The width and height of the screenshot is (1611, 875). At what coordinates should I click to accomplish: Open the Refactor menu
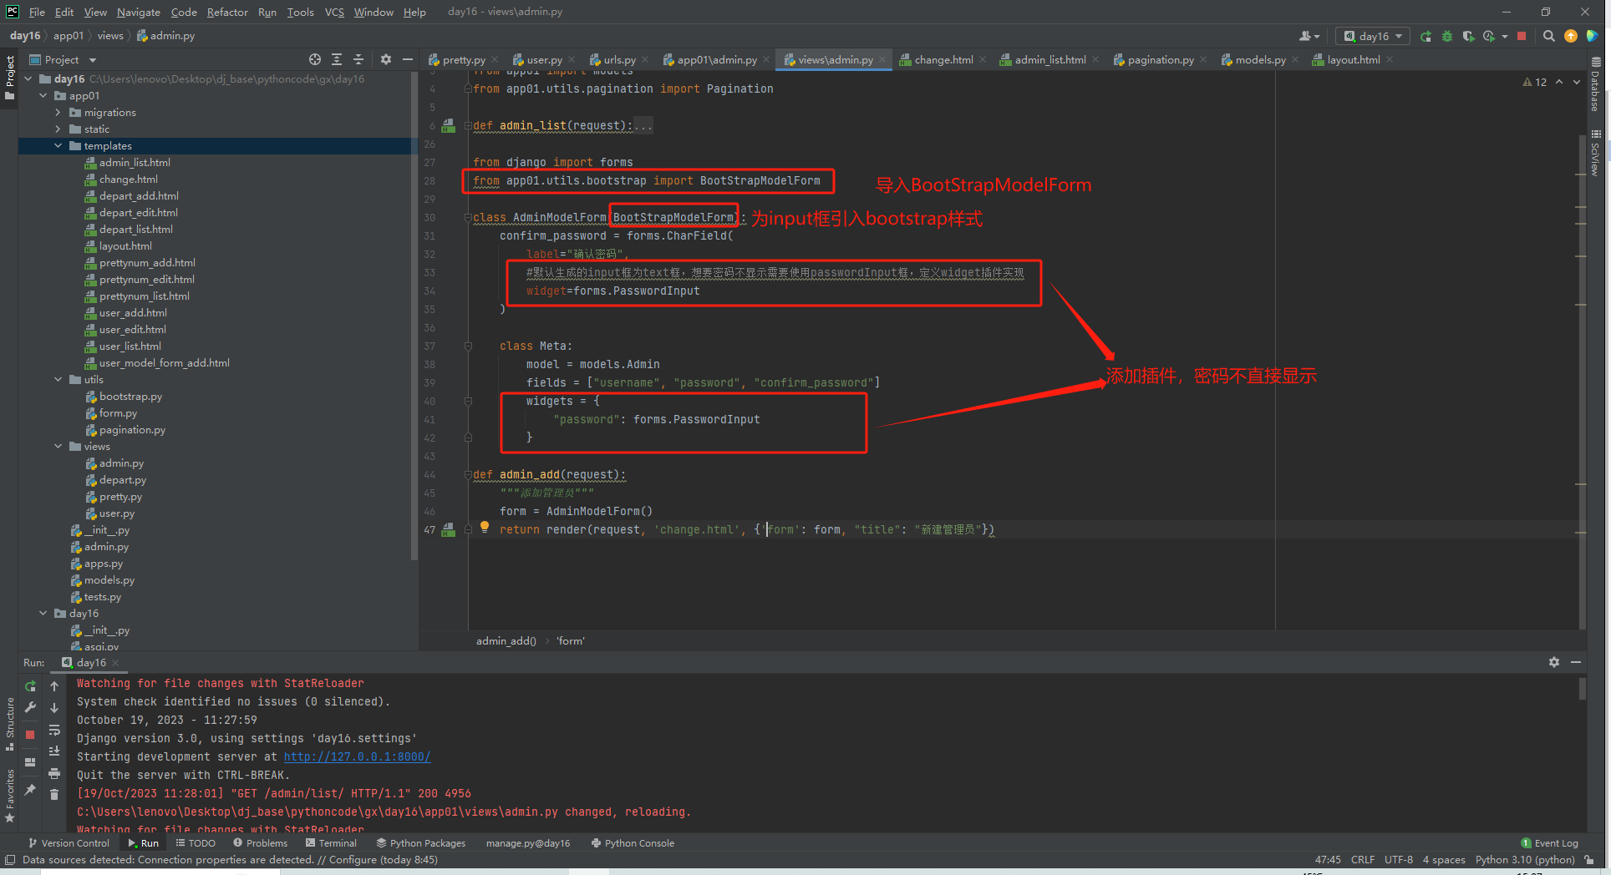[227, 12]
